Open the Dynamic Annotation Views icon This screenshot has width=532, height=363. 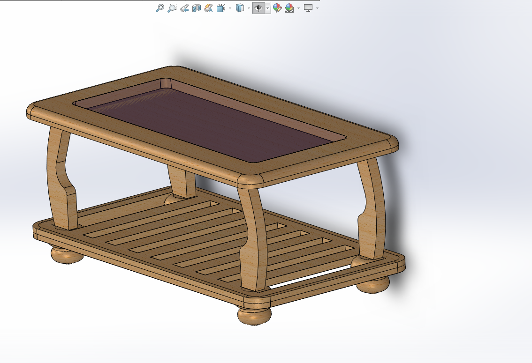click(209, 8)
